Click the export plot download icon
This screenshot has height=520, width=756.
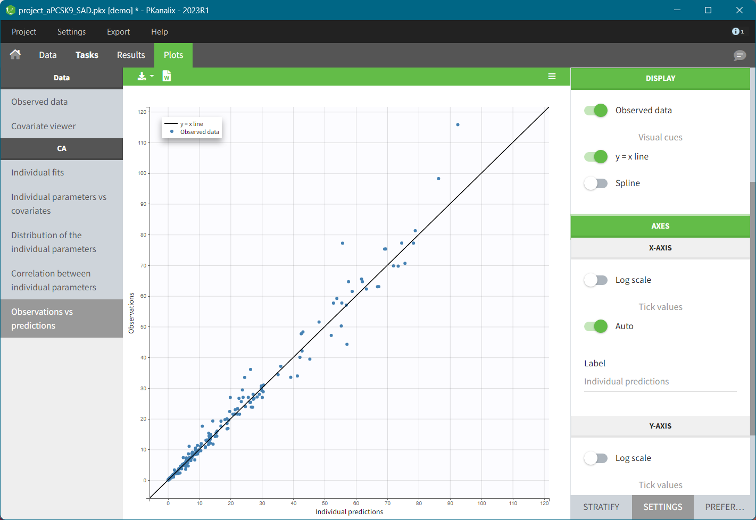(x=142, y=77)
